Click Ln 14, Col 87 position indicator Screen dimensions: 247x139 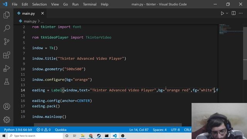[139, 130]
